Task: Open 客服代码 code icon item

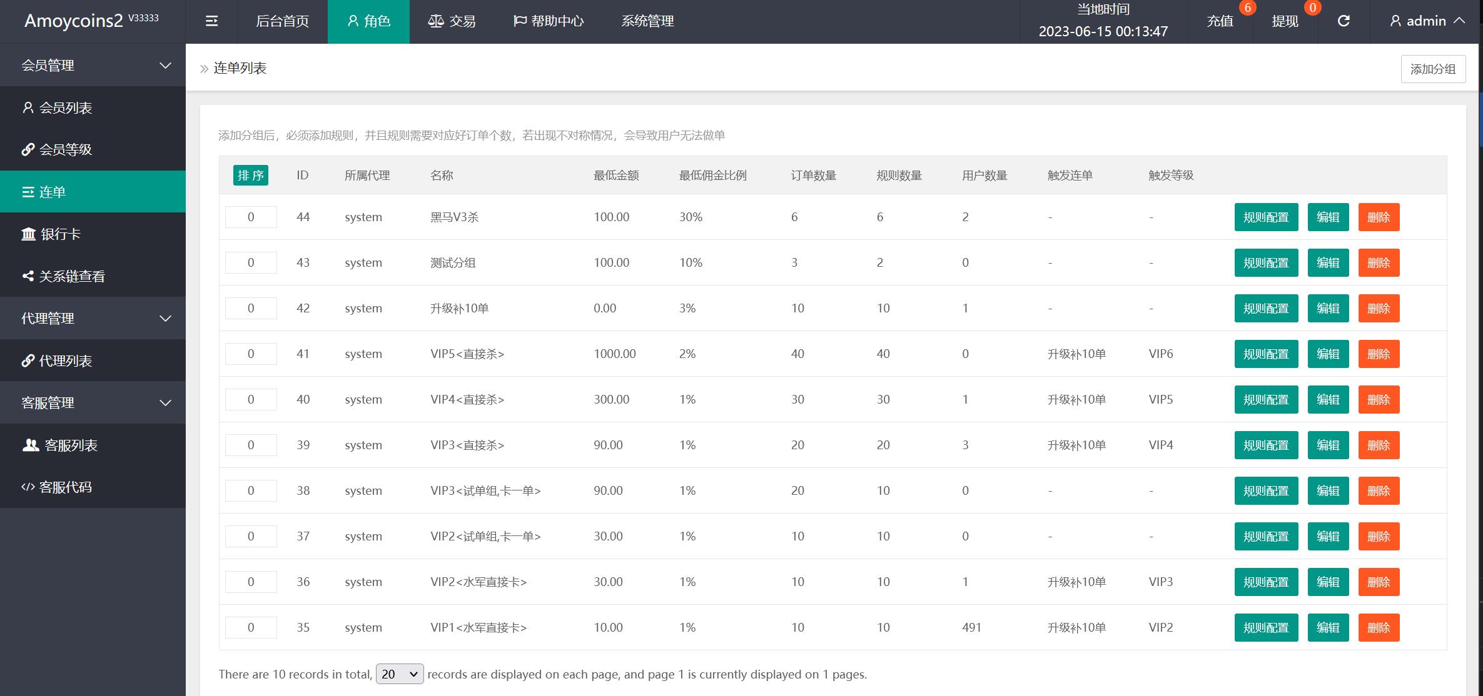Action: pos(65,487)
